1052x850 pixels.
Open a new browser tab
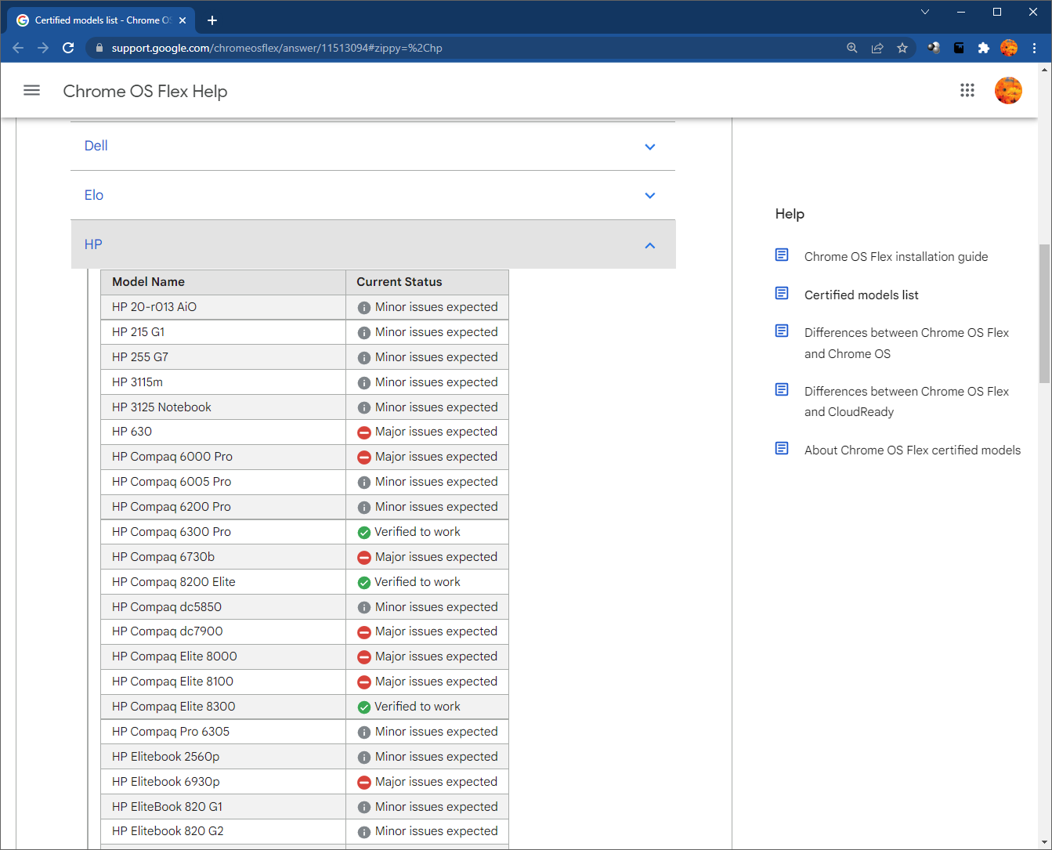coord(212,20)
